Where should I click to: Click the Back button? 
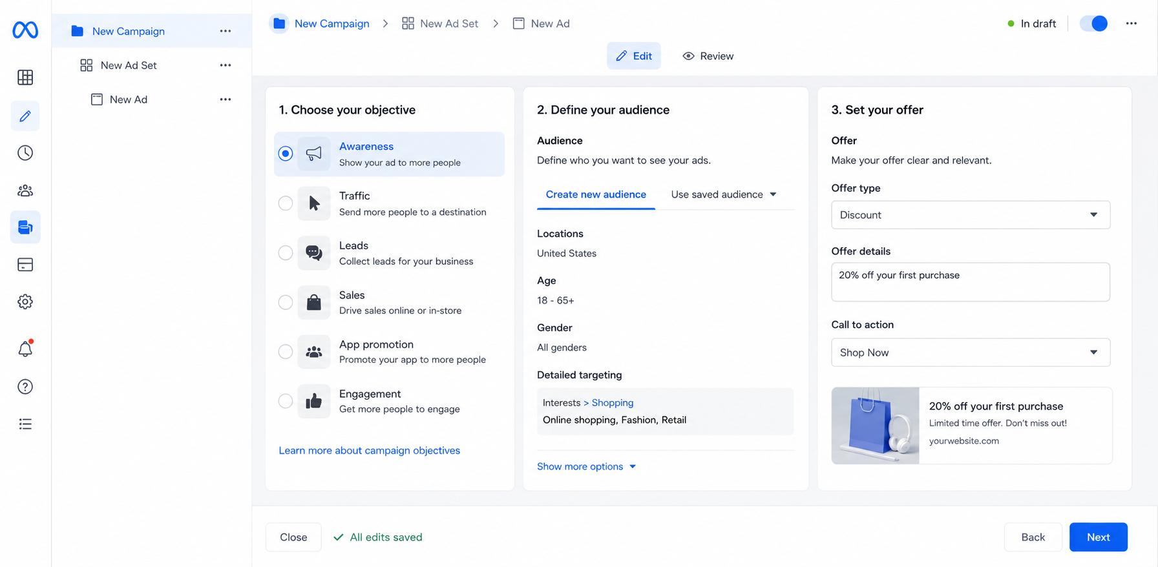pyautogui.click(x=1033, y=537)
